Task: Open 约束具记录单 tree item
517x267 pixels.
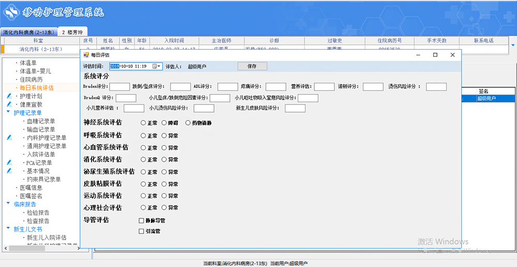Action: [44, 179]
